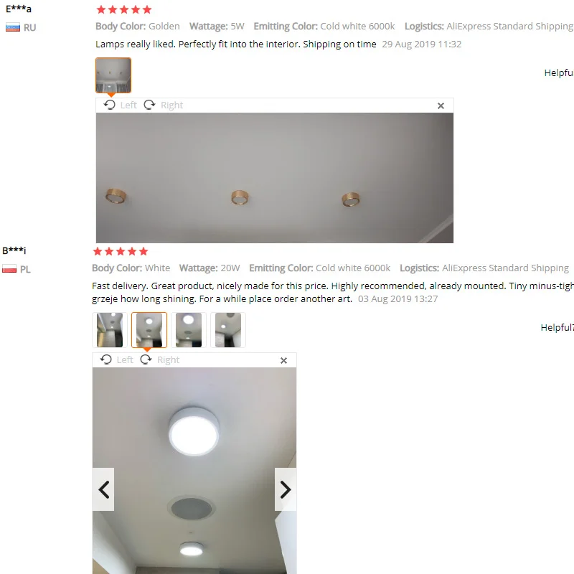
Task: Open E***a's golden lamps thumbnail
Action: click(x=113, y=75)
